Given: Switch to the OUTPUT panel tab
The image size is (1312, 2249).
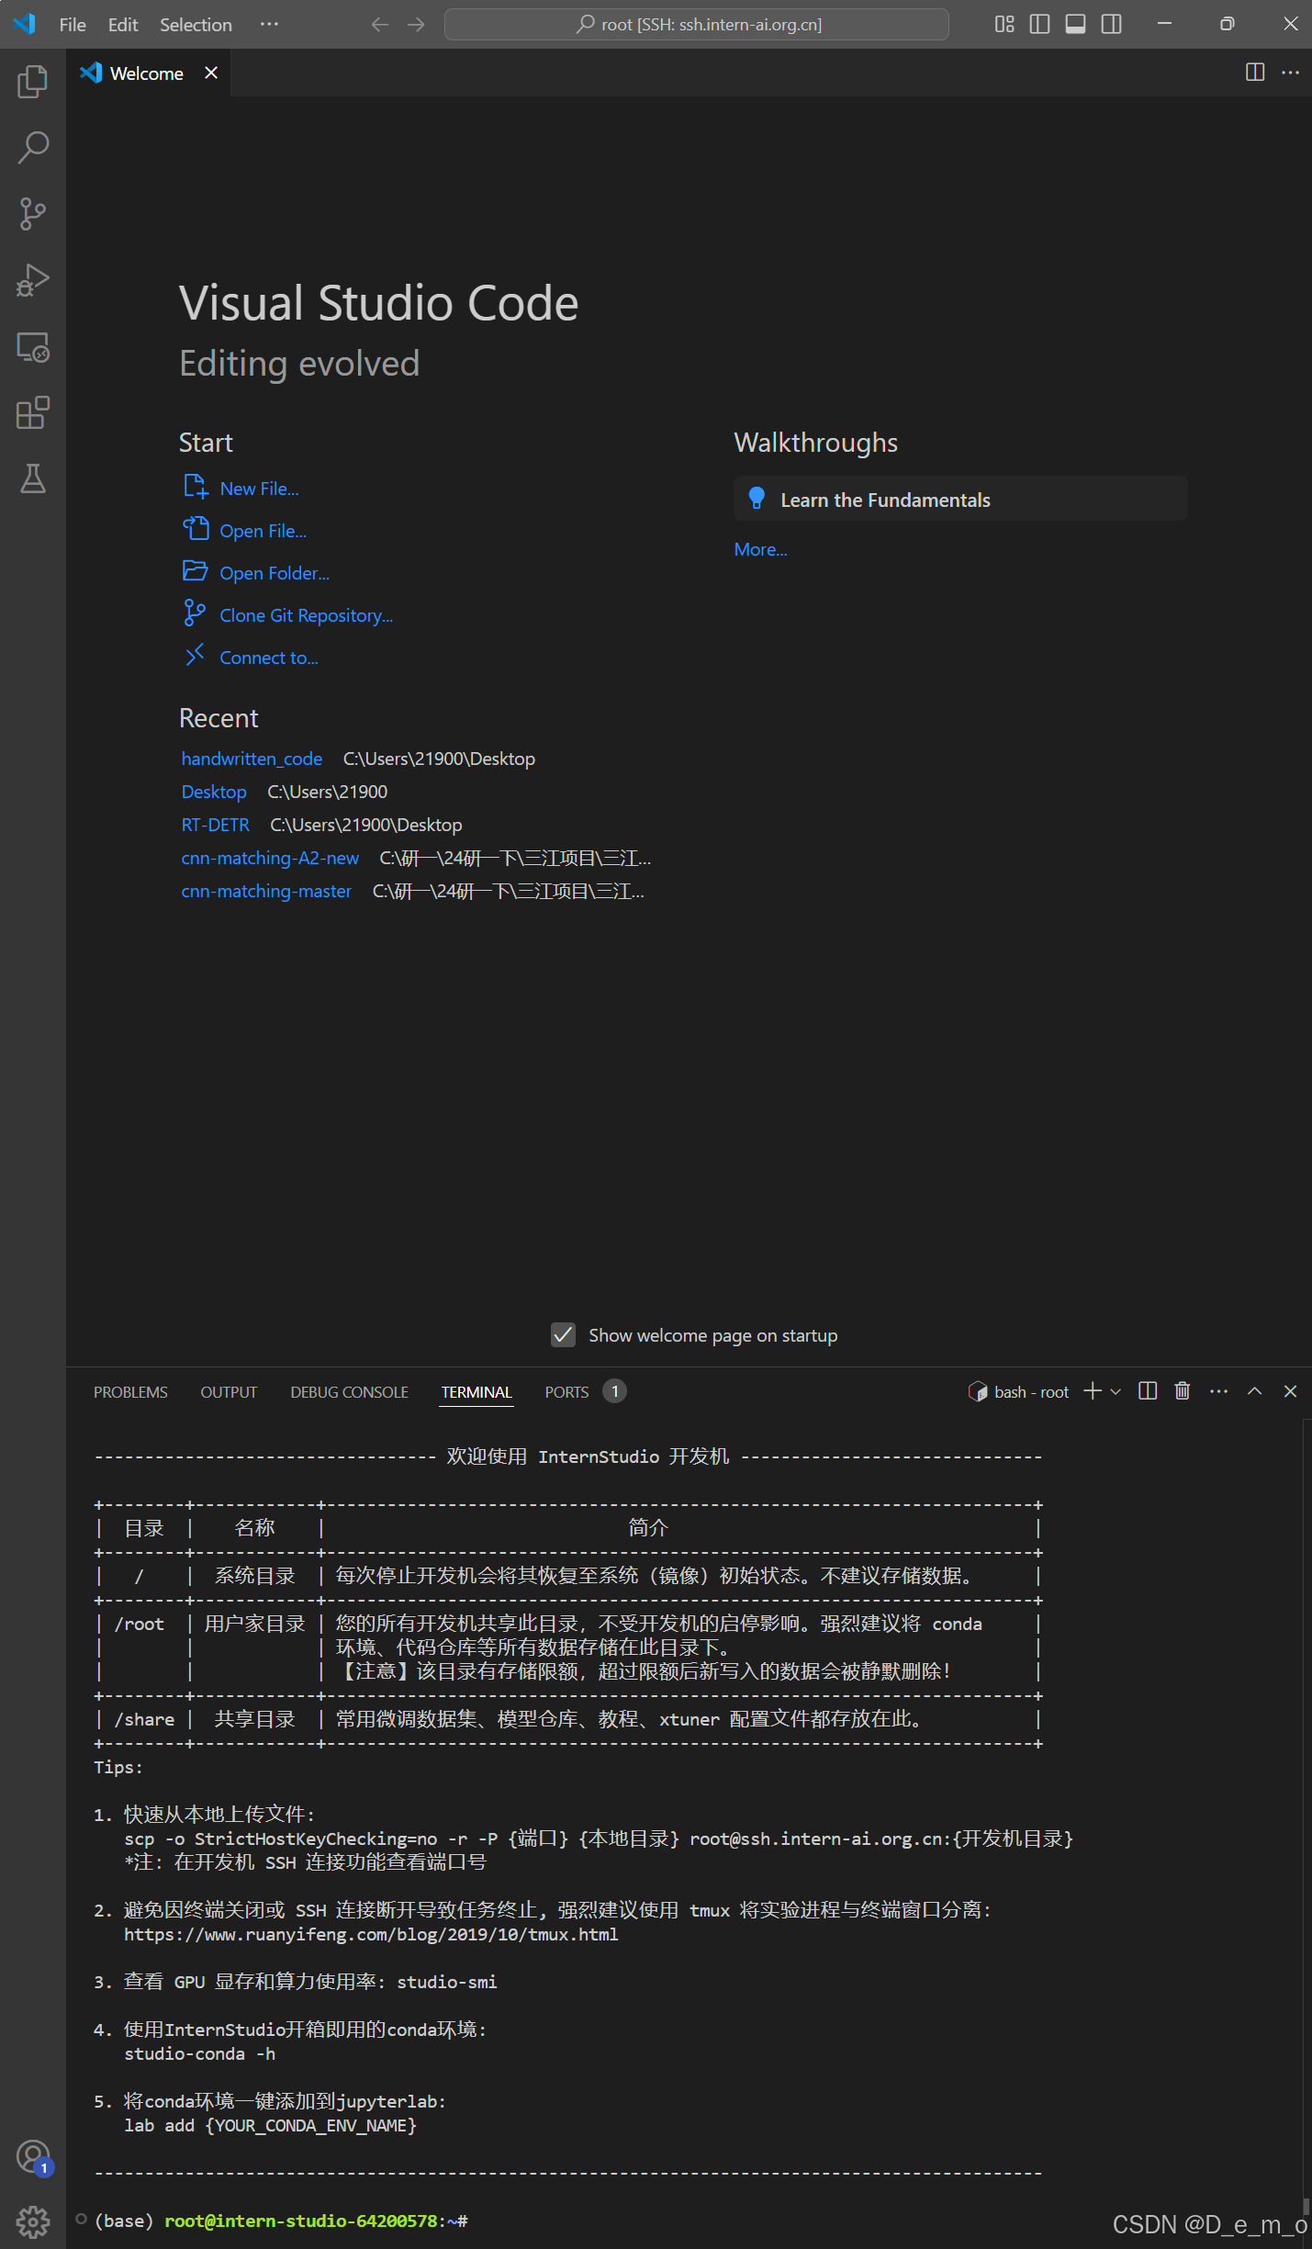Looking at the screenshot, I should tap(229, 1392).
